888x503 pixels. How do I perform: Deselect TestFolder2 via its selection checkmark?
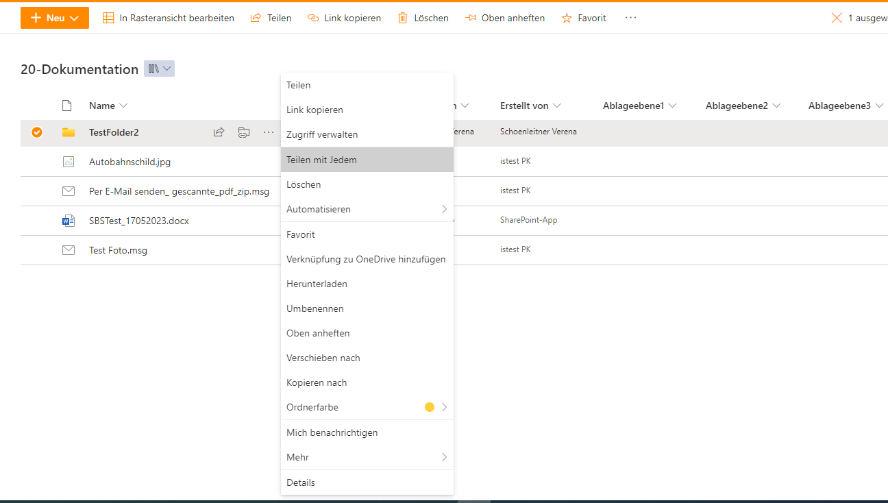coord(36,132)
